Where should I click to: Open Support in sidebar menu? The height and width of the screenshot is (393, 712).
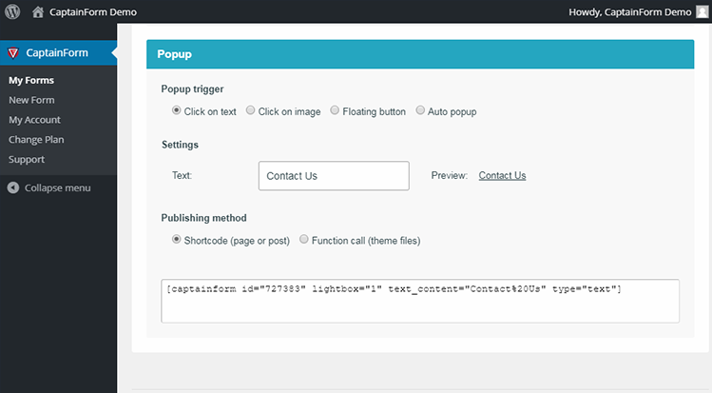click(27, 160)
